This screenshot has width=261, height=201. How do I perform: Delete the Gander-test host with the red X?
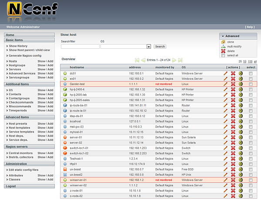233,84
